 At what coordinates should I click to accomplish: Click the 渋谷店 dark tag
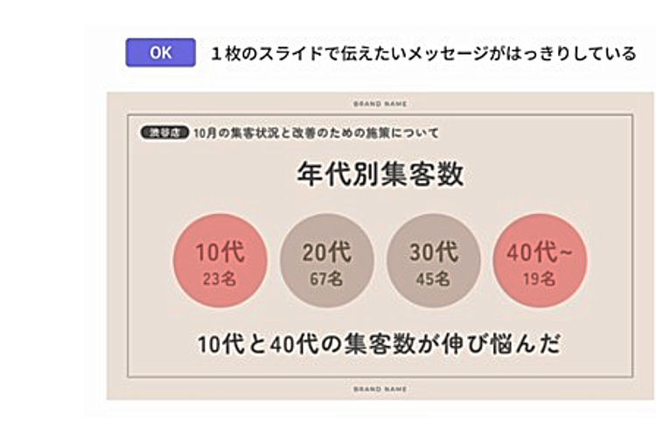coord(164,134)
